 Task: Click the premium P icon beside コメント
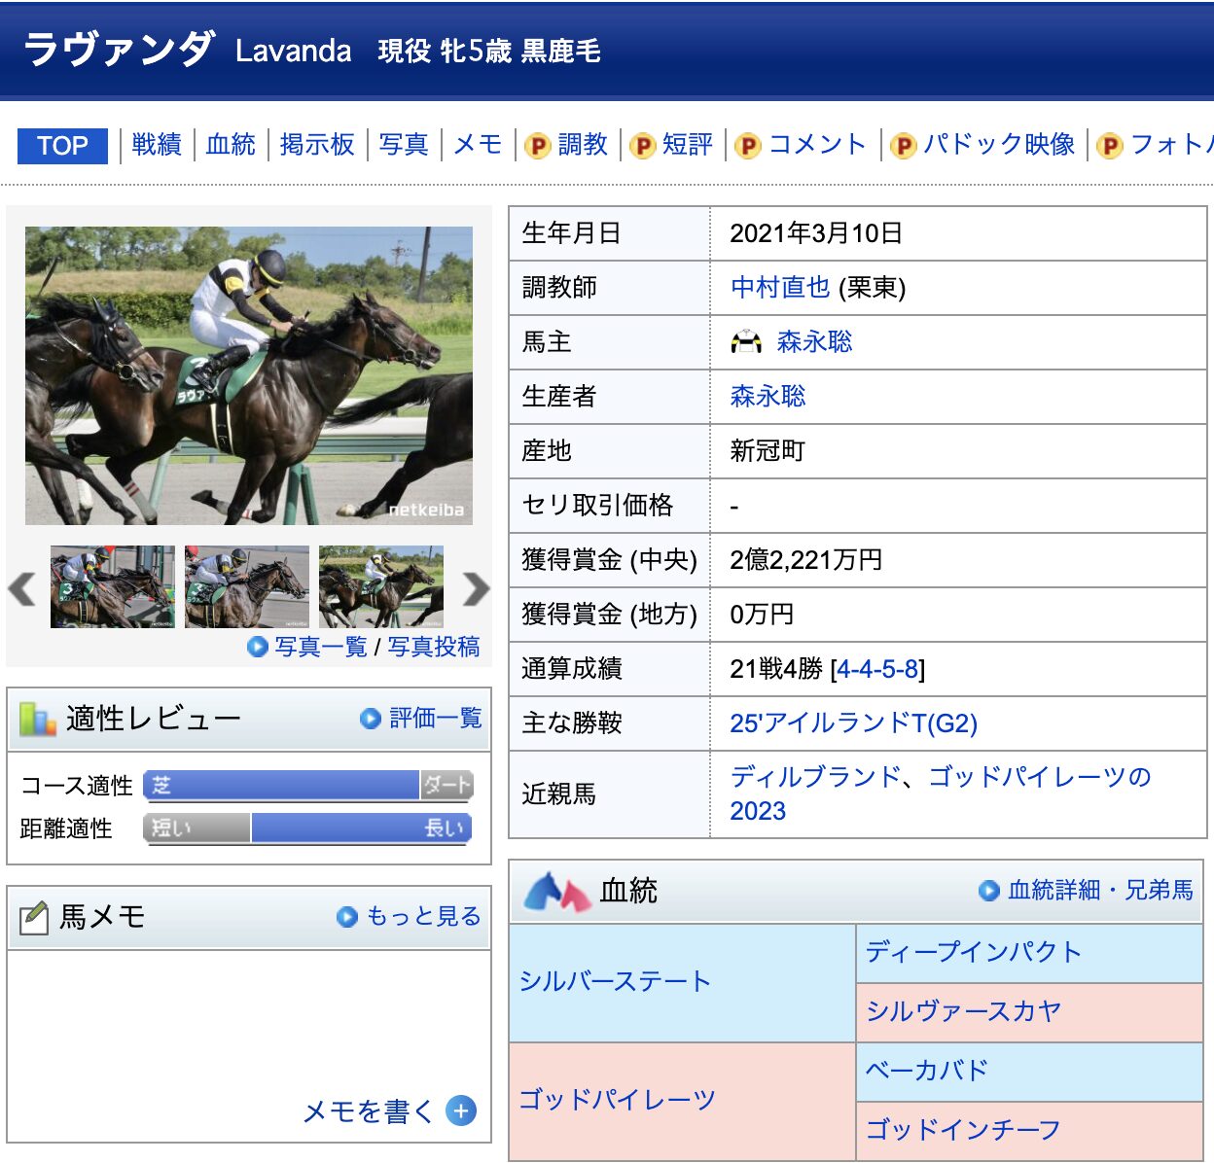pos(747,146)
